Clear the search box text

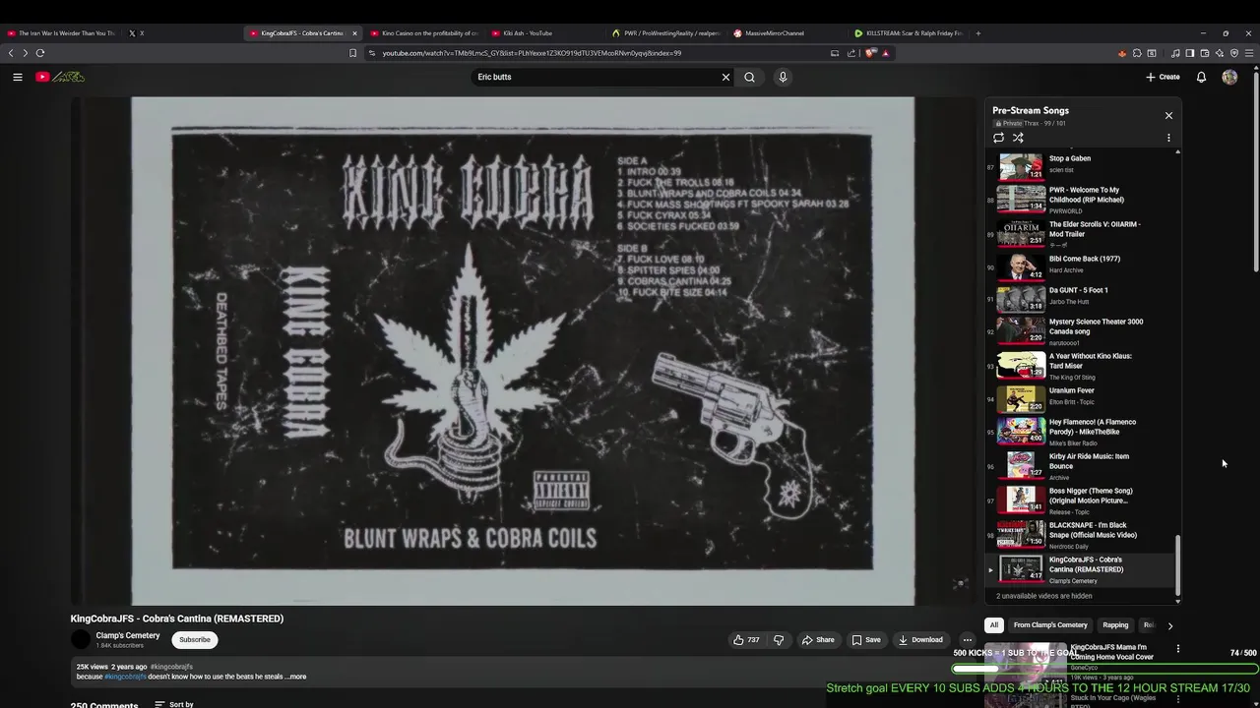point(725,77)
